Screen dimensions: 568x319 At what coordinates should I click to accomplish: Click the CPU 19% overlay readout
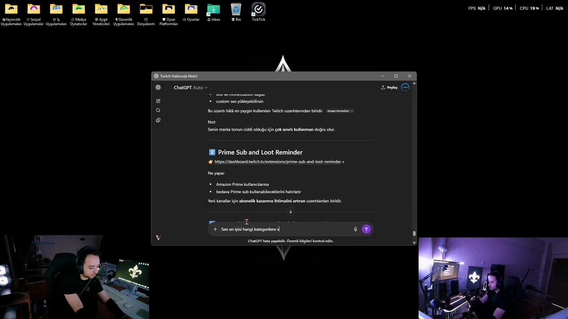(x=529, y=8)
